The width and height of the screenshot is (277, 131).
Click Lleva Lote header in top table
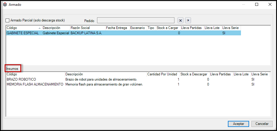tap(213, 28)
